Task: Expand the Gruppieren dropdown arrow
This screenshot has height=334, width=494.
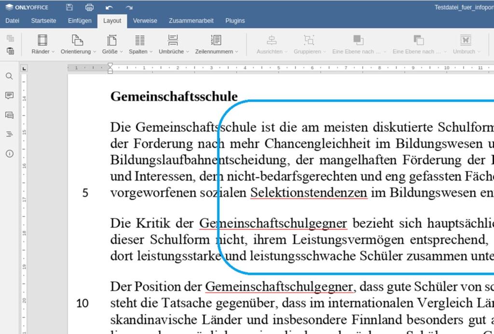Action: tap(325, 52)
